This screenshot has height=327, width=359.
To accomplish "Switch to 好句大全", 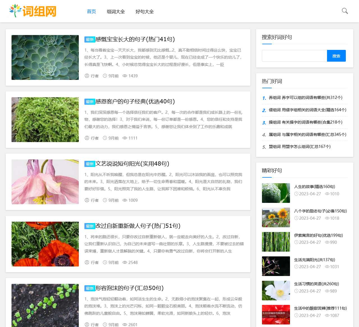I will 144,11.
